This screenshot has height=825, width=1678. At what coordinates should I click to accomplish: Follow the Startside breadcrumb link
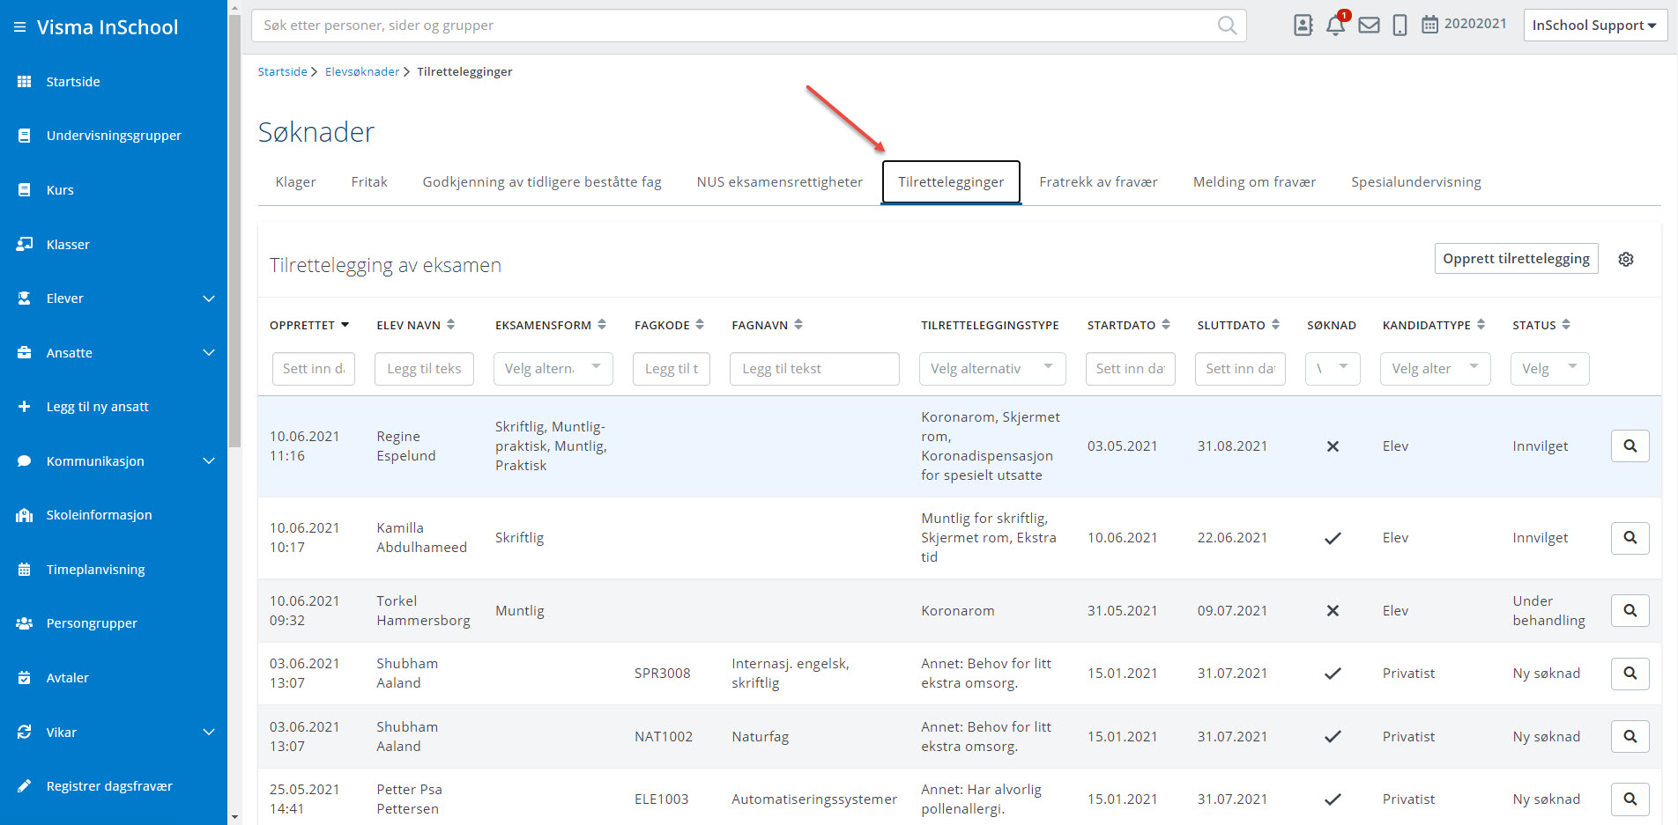click(x=282, y=72)
